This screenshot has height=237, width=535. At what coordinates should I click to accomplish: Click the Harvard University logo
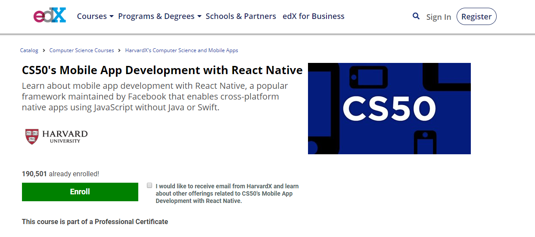56,136
